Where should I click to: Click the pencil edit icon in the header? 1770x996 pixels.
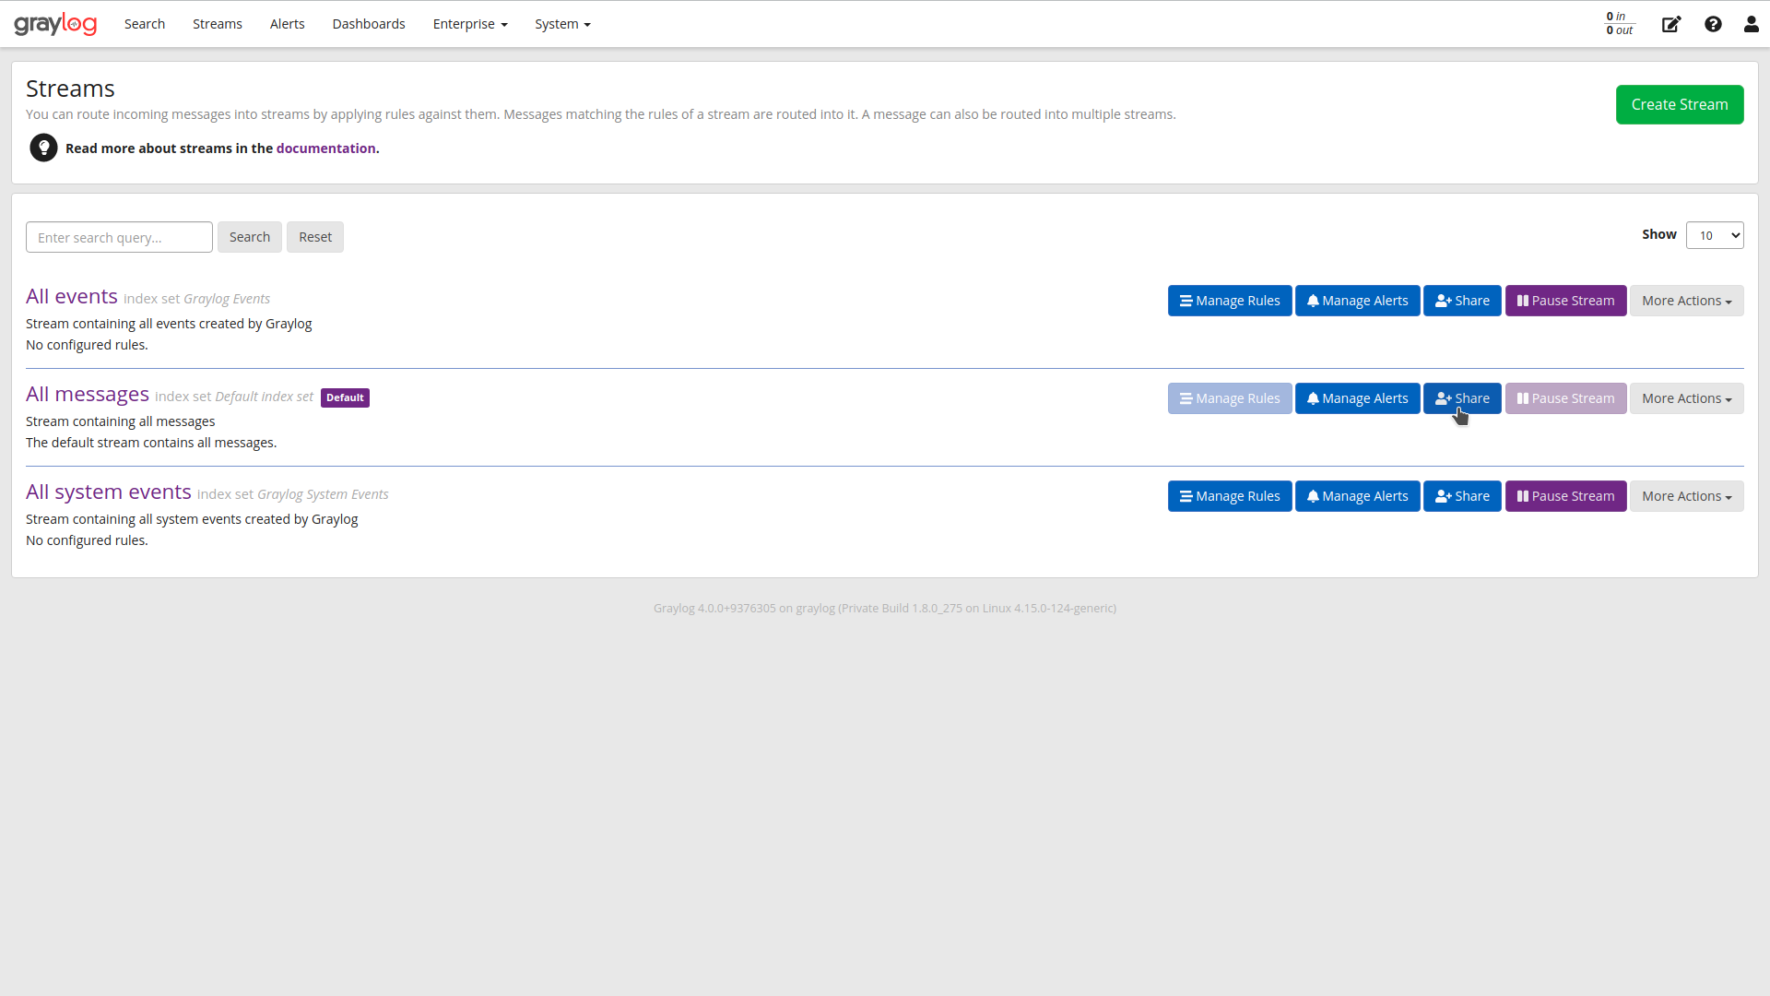(1671, 24)
